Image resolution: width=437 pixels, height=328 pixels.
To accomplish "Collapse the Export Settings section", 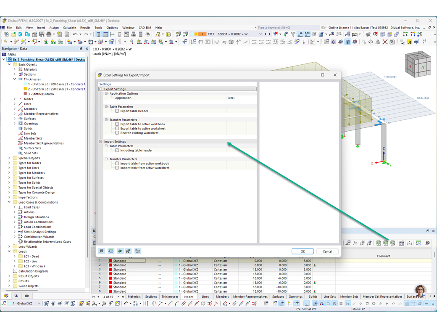I will [100, 89].
